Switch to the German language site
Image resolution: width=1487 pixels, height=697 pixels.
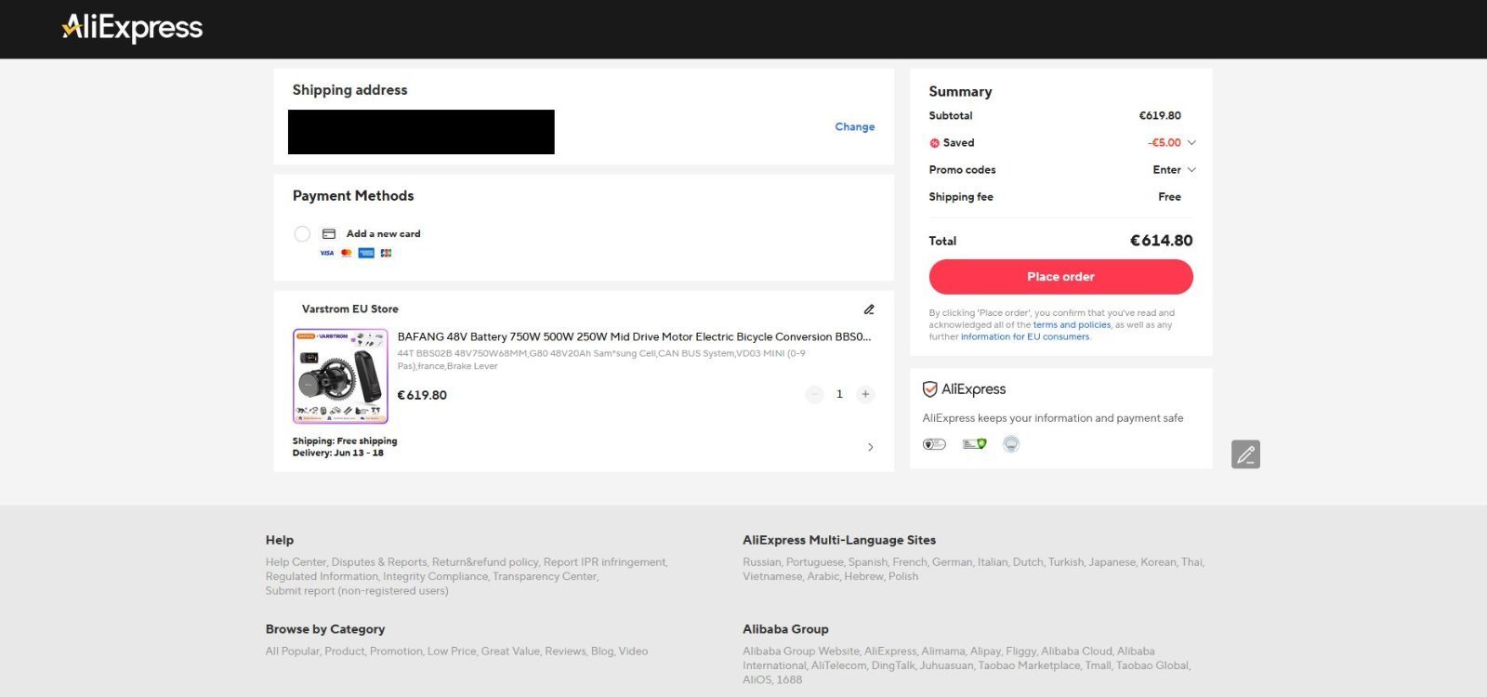(952, 562)
